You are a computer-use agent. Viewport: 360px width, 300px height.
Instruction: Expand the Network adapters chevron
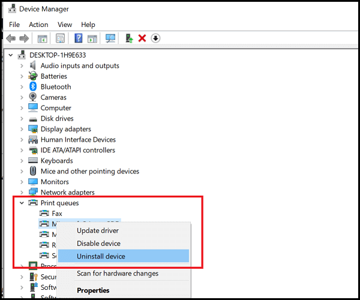pyautogui.click(x=22, y=193)
